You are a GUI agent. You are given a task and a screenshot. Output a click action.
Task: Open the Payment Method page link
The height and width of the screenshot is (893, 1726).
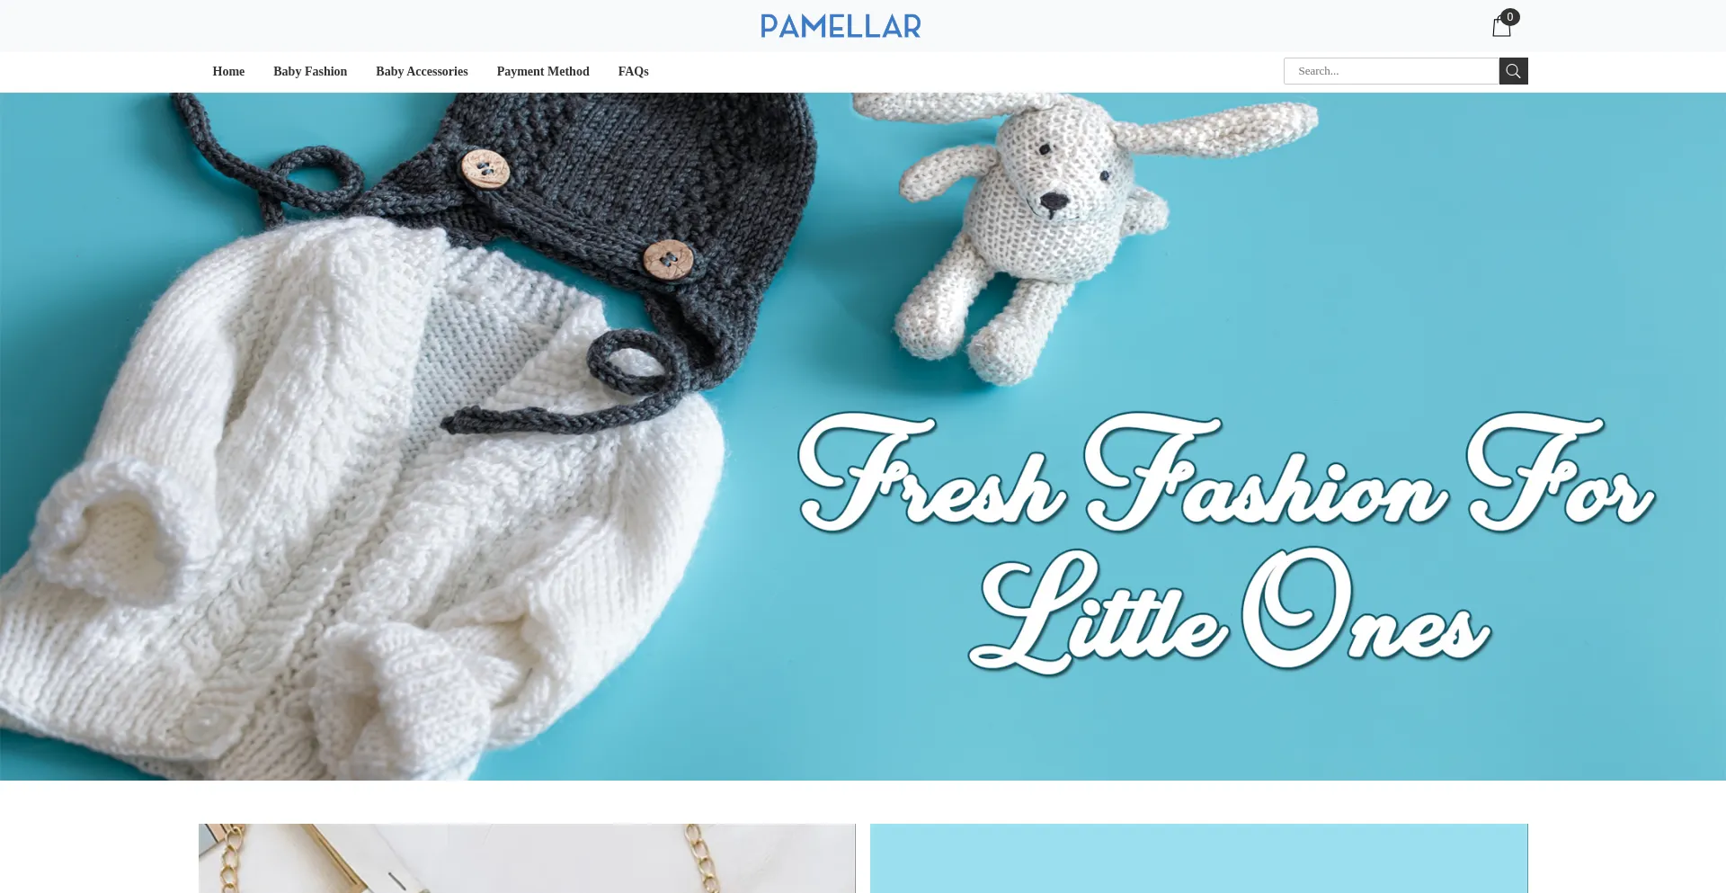pyautogui.click(x=543, y=71)
